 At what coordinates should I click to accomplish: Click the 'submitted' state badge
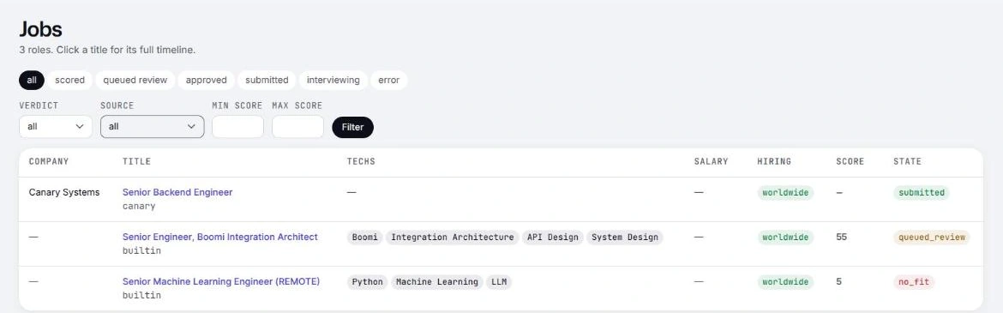(921, 193)
